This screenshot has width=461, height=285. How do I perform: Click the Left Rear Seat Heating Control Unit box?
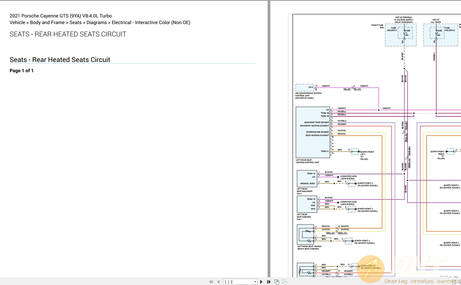tap(313, 132)
